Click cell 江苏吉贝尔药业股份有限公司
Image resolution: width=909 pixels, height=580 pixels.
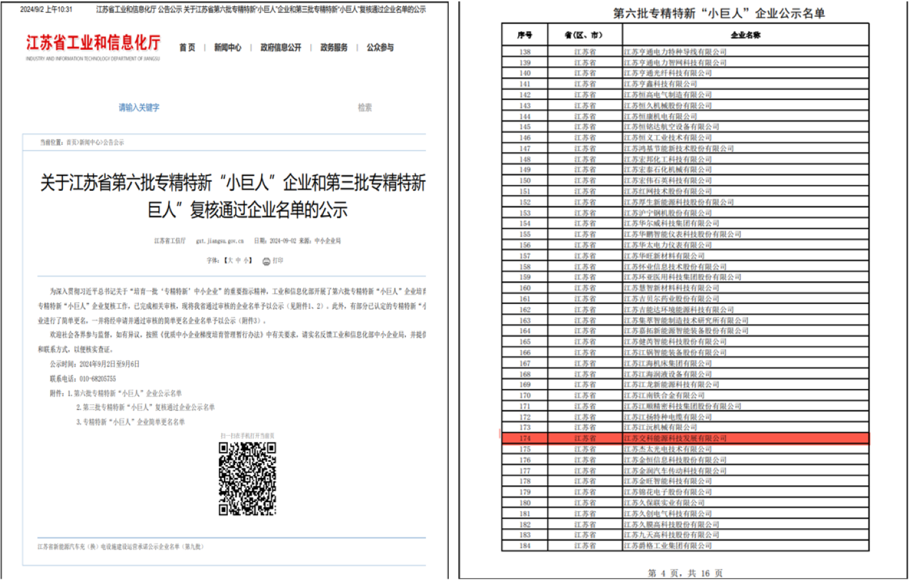pos(745,299)
